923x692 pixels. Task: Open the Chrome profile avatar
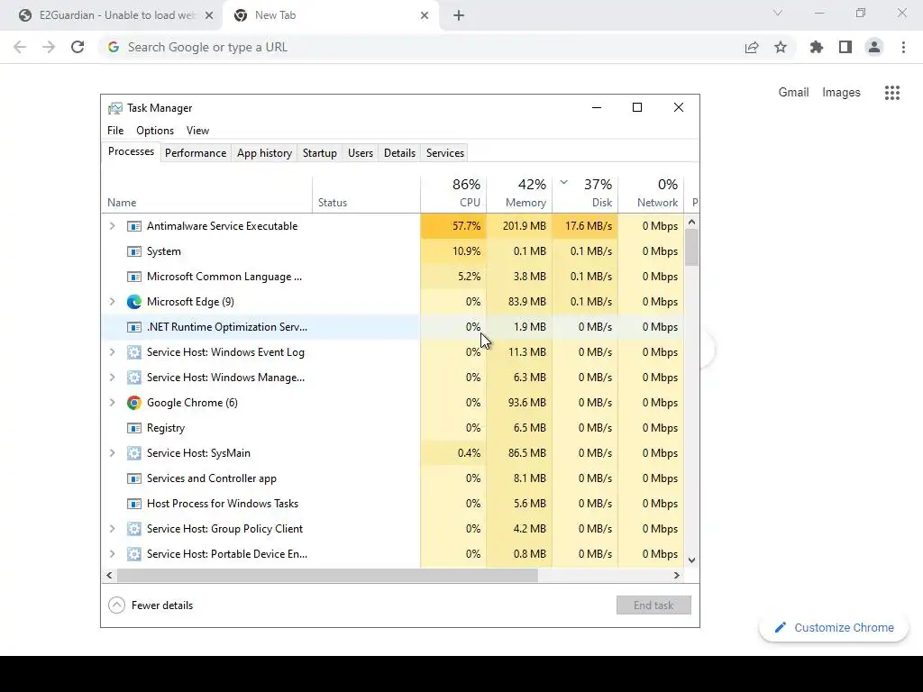point(874,47)
